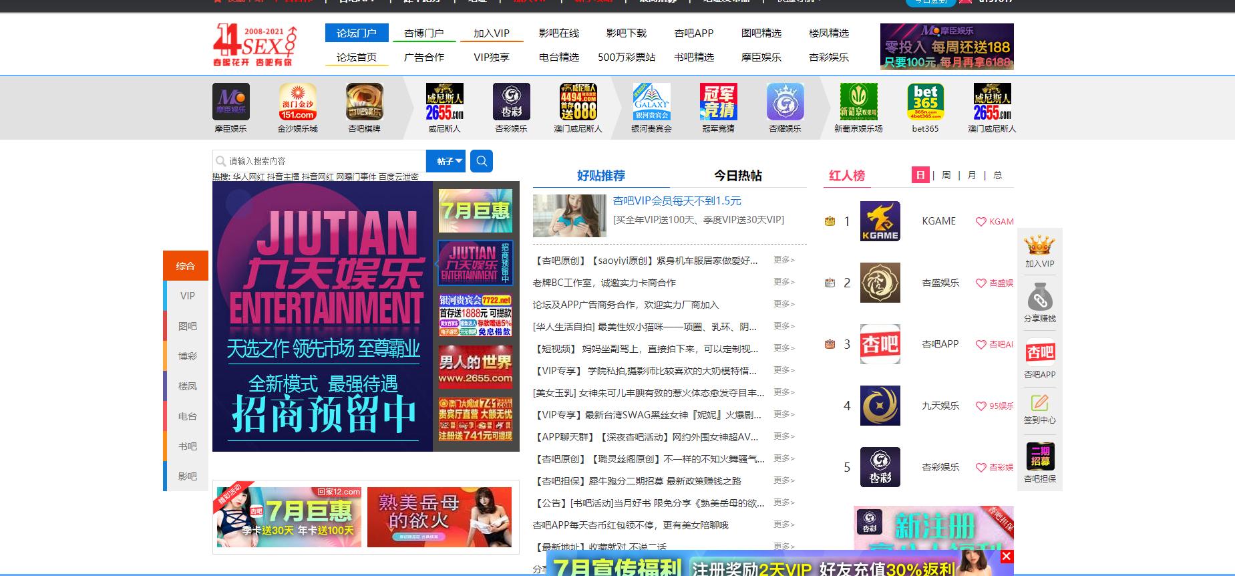Select the 月 ranking period
The width and height of the screenshot is (1235, 576).
(x=972, y=175)
